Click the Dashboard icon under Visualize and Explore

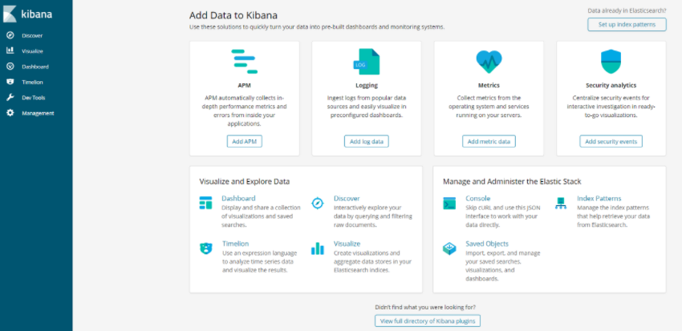(205, 203)
